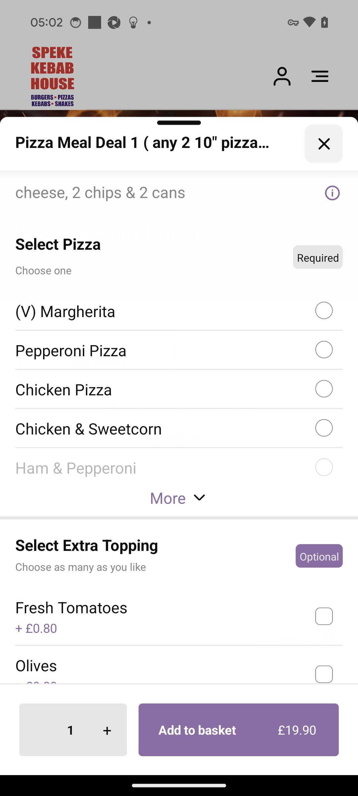Tap the Wi-Fi signal status icon
The height and width of the screenshot is (796, 358).
pos(309,22)
